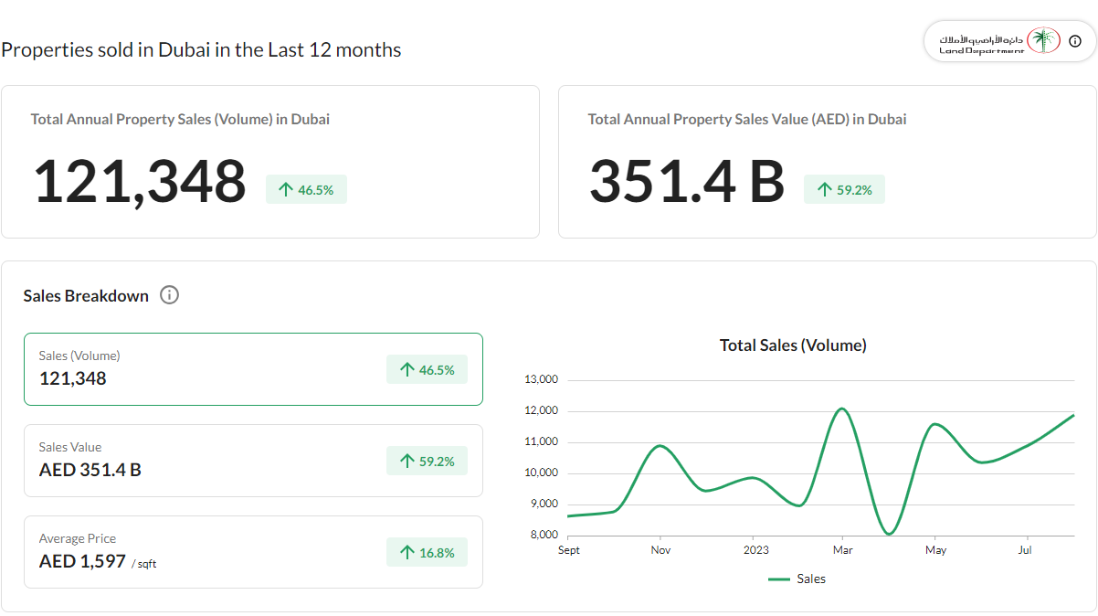Click the 351.4 B headline figure

pos(687,181)
